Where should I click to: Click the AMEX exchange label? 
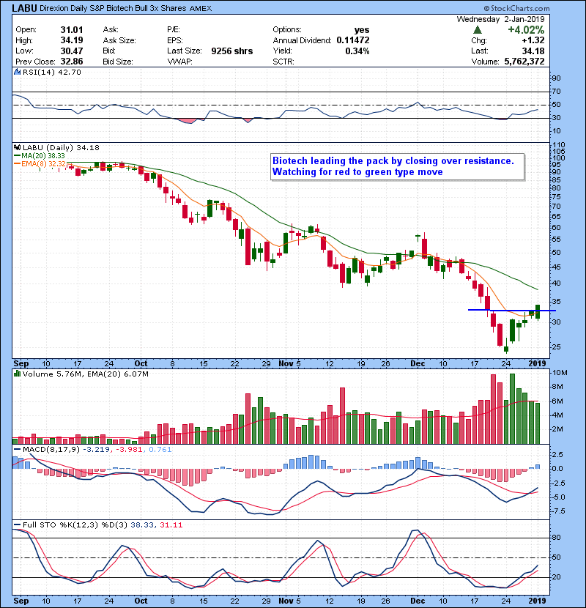(x=201, y=9)
